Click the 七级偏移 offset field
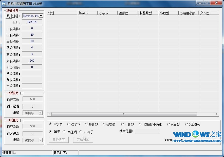The width and height of the screenshot is (224, 157). pyautogui.click(x=32, y=67)
